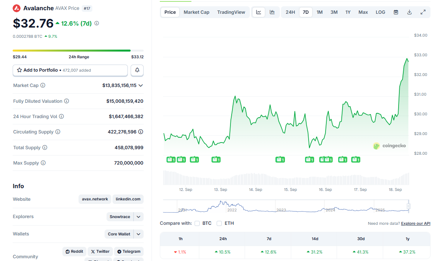Click the valuation figure $15,008,159,420
Viewport: 440px width, 261px height.
[125, 101]
